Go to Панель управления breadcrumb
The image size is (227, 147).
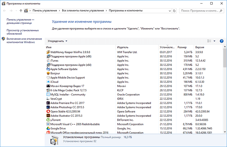pyautogui.click(x=45, y=10)
